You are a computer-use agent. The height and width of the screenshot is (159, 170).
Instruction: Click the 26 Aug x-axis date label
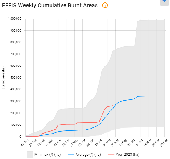pos(115,143)
